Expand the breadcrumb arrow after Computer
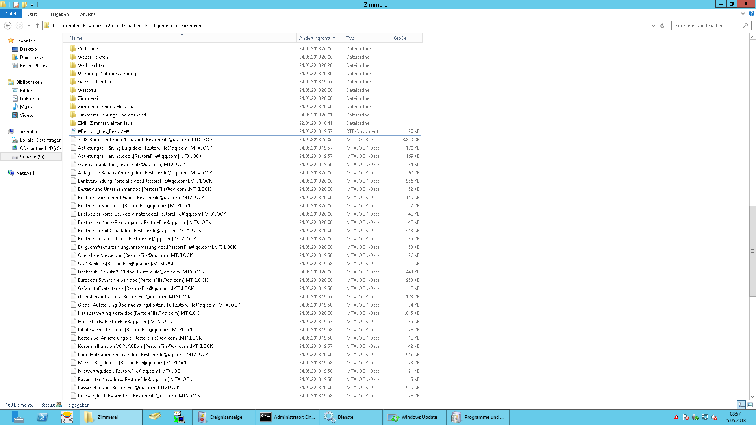The height and width of the screenshot is (425, 756). point(84,26)
